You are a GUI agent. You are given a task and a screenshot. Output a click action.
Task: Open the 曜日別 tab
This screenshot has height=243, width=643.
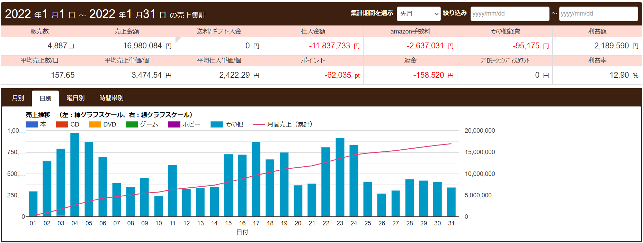point(75,98)
